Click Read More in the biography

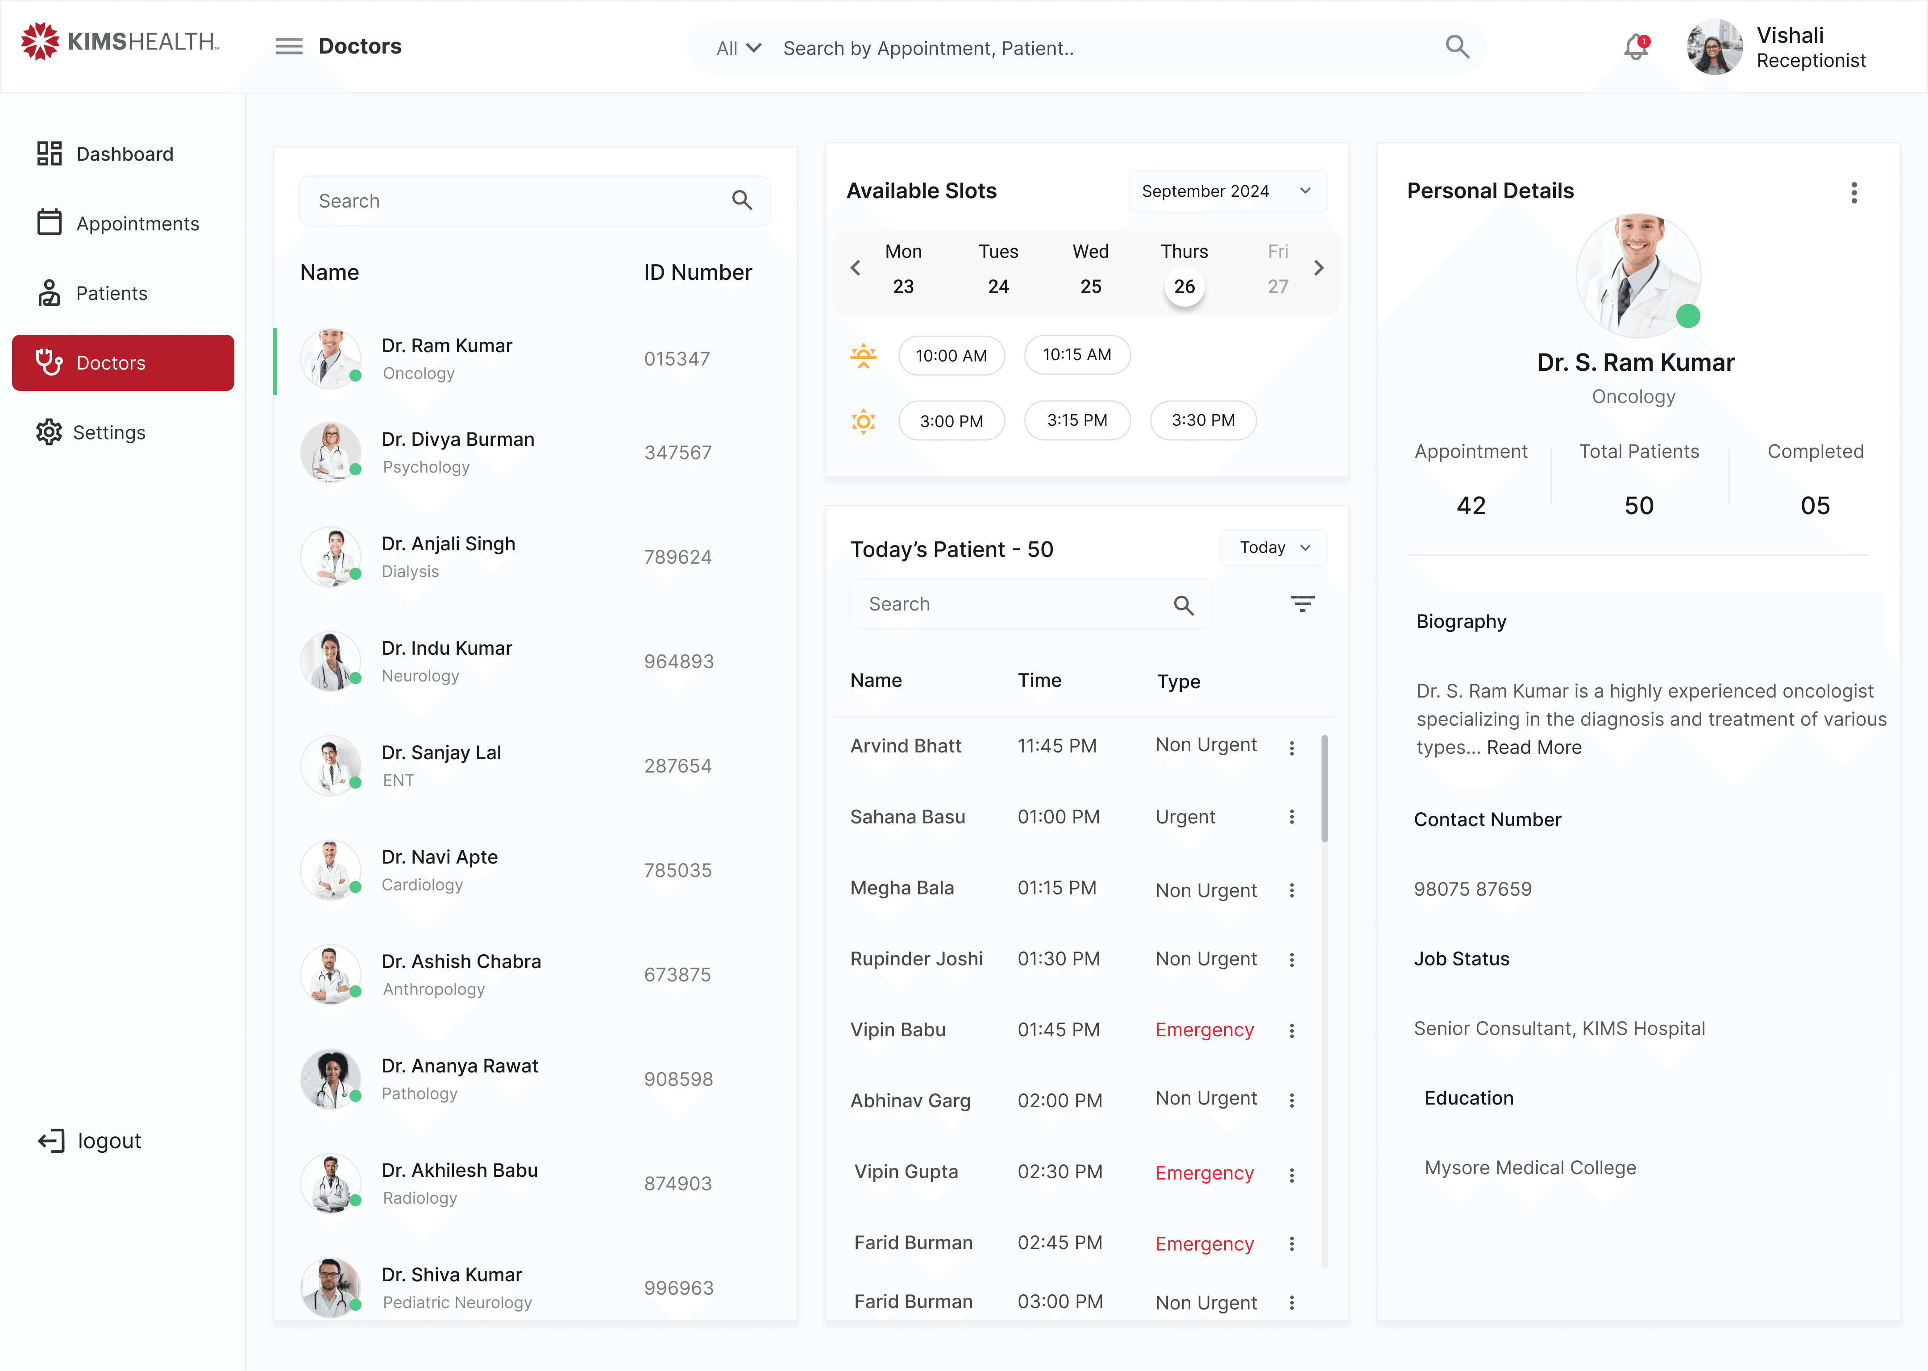[x=1534, y=747]
